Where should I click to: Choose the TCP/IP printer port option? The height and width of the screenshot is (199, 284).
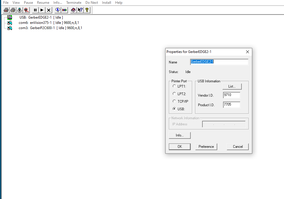pos(180,102)
